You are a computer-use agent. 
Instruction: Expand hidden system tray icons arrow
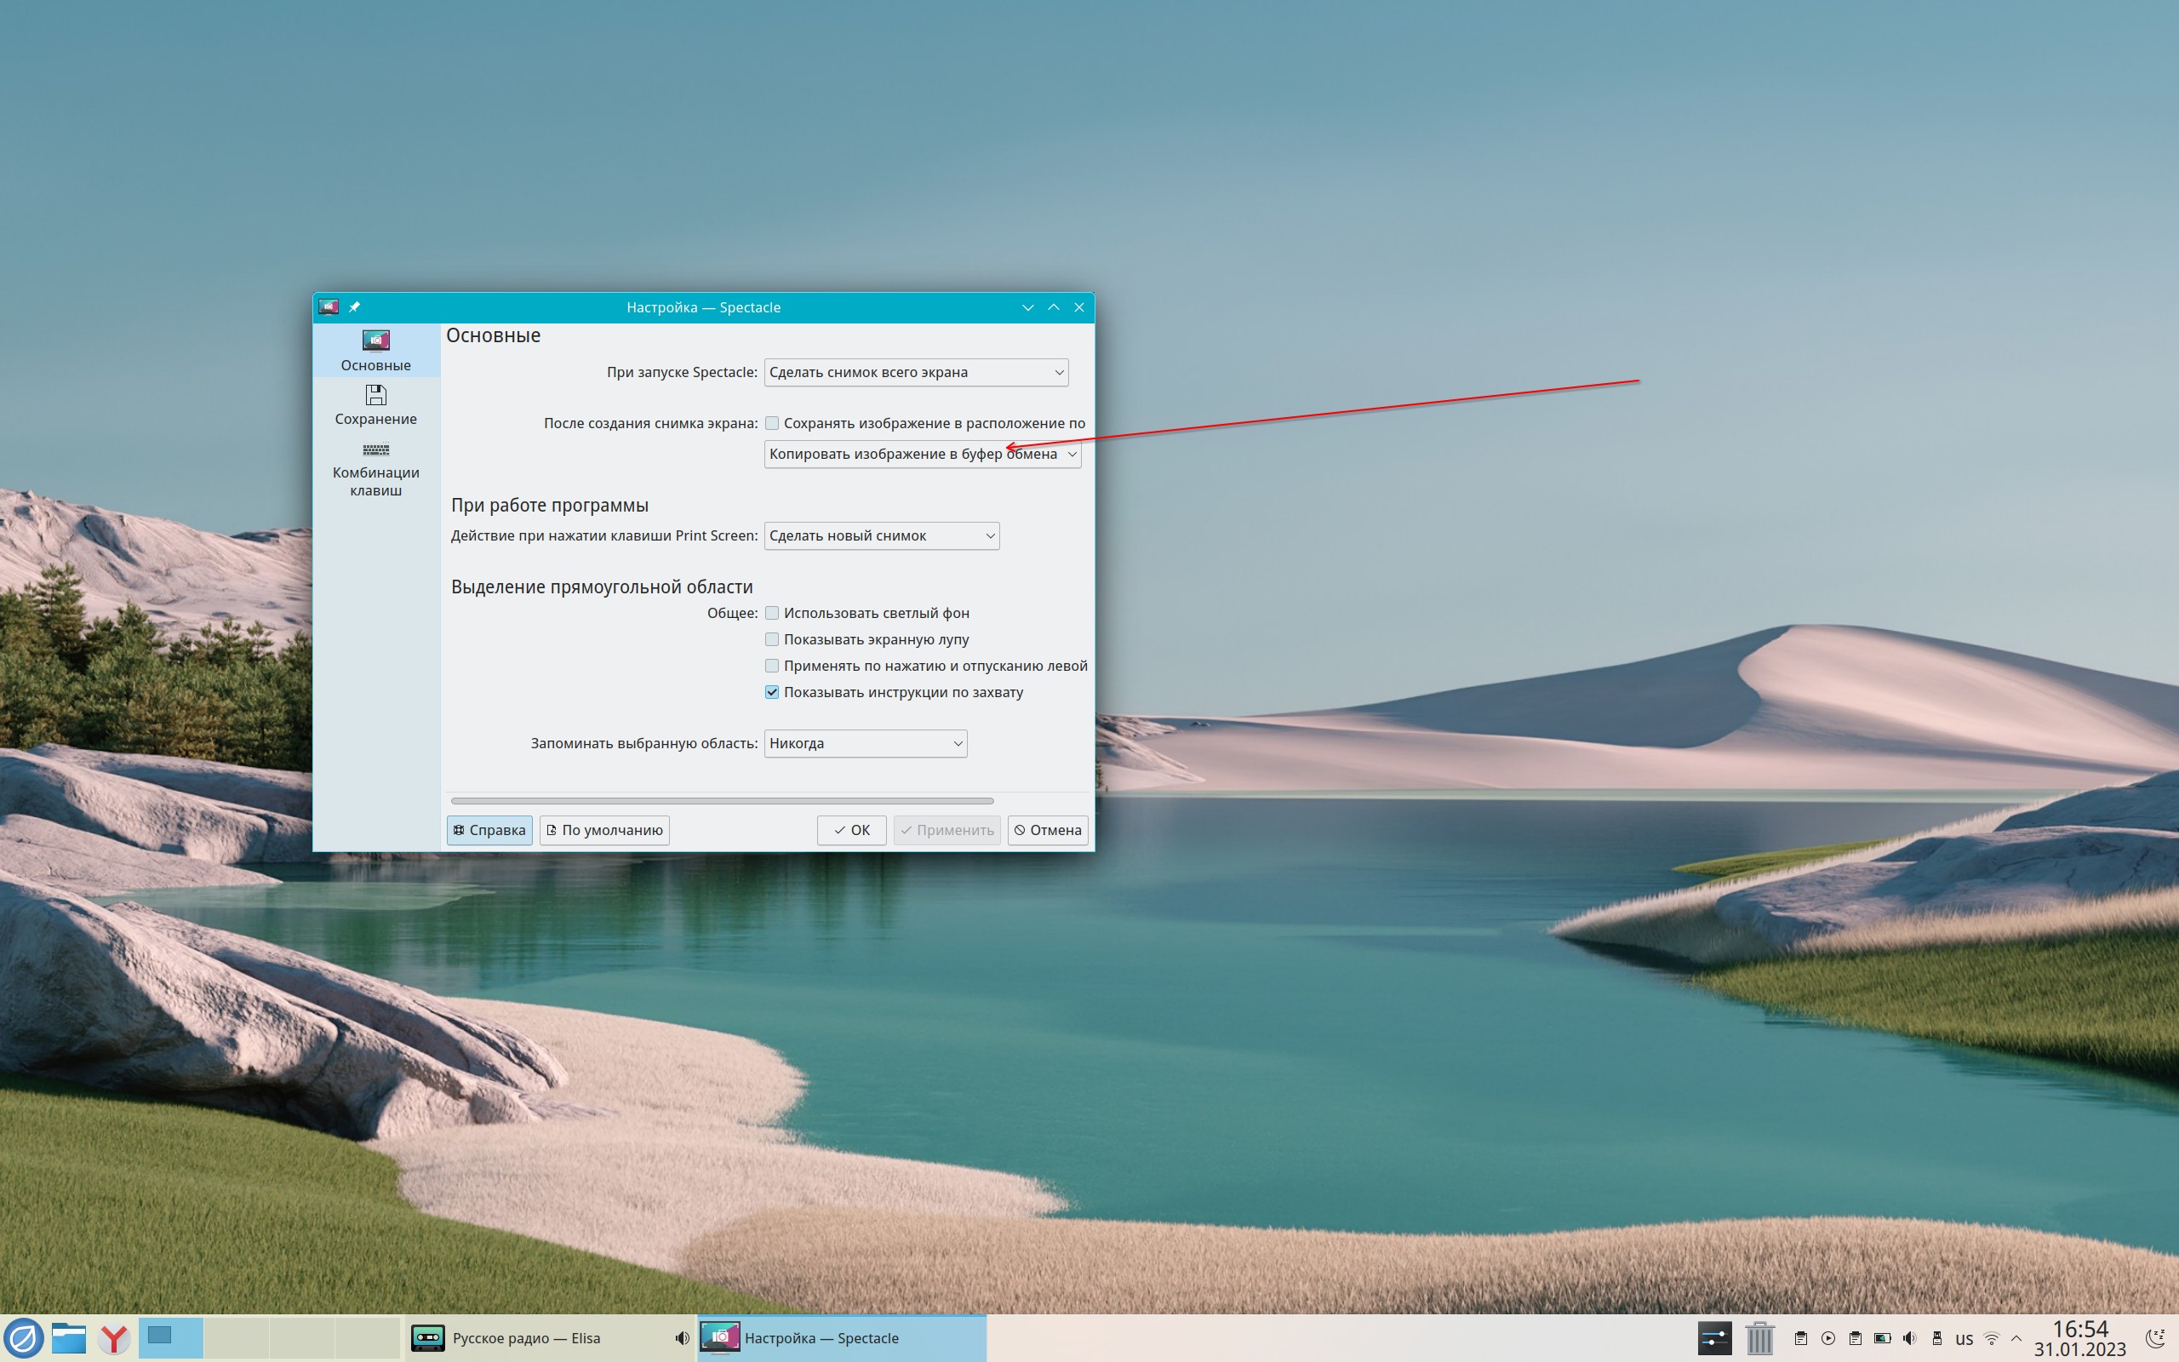click(x=2016, y=1338)
